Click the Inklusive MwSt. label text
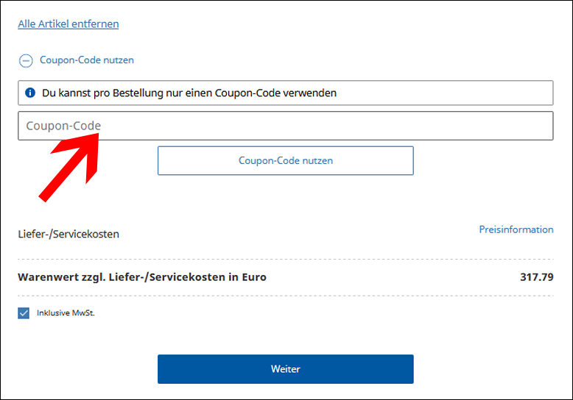The image size is (573, 400). (x=66, y=312)
